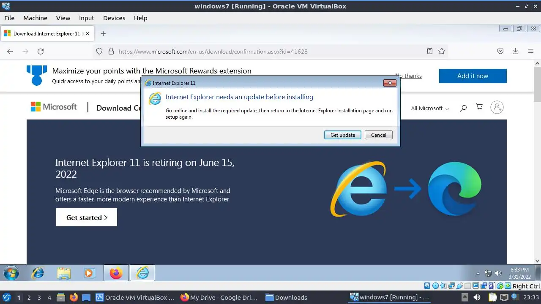Cancel the Internet Explorer 11 dialog
Viewport: 541px width, 304px height.
[379, 135]
